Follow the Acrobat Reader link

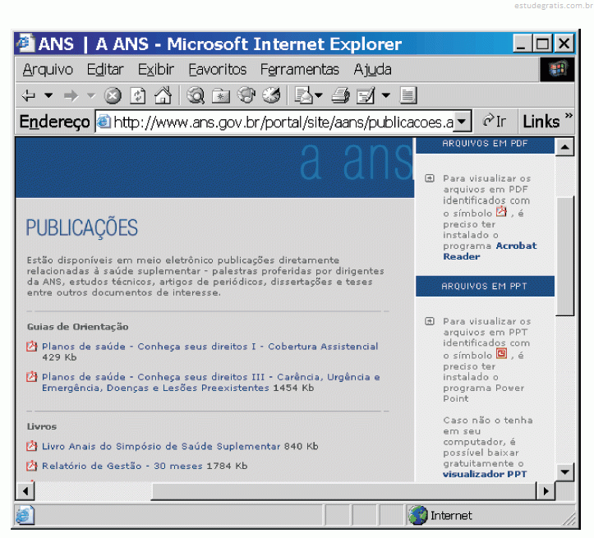pos(490,251)
